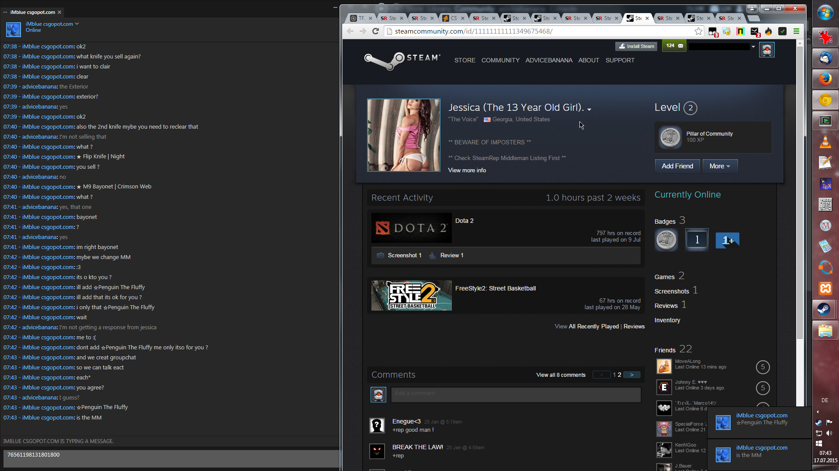The height and width of the screenshot is (471, 839).
Task: Click the flame extension icon
Action: pyautogui.click(x=769, y=31)
